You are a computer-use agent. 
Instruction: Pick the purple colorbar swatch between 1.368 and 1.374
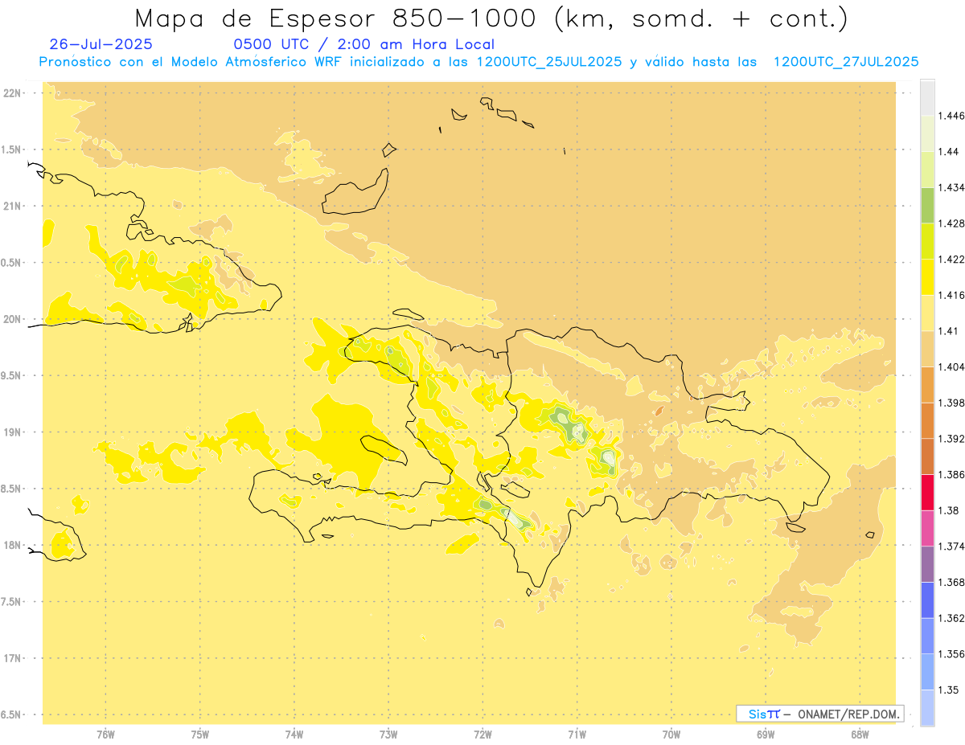point(927,564)
